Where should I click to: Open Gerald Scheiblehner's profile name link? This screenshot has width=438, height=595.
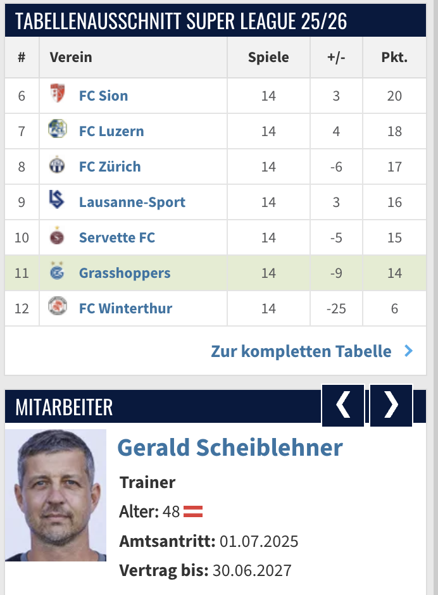coord(230,447)
